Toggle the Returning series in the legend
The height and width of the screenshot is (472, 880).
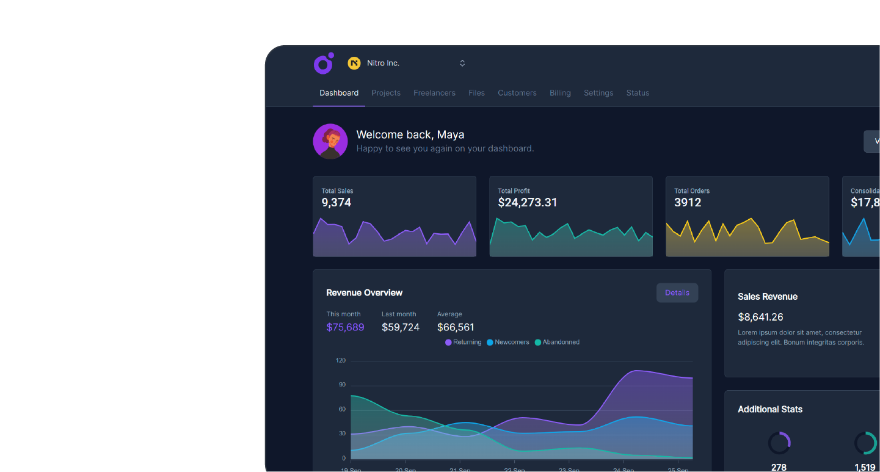coord(463,342)
